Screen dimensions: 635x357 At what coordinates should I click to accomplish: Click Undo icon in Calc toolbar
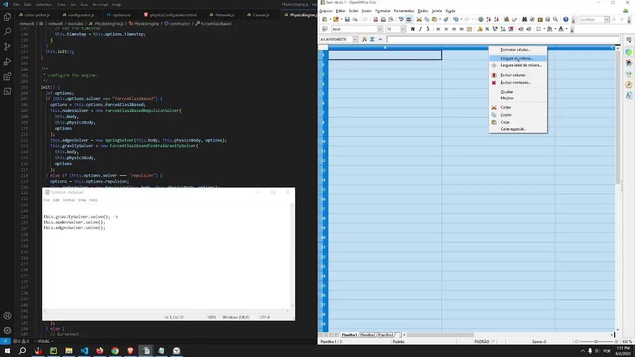455,19
